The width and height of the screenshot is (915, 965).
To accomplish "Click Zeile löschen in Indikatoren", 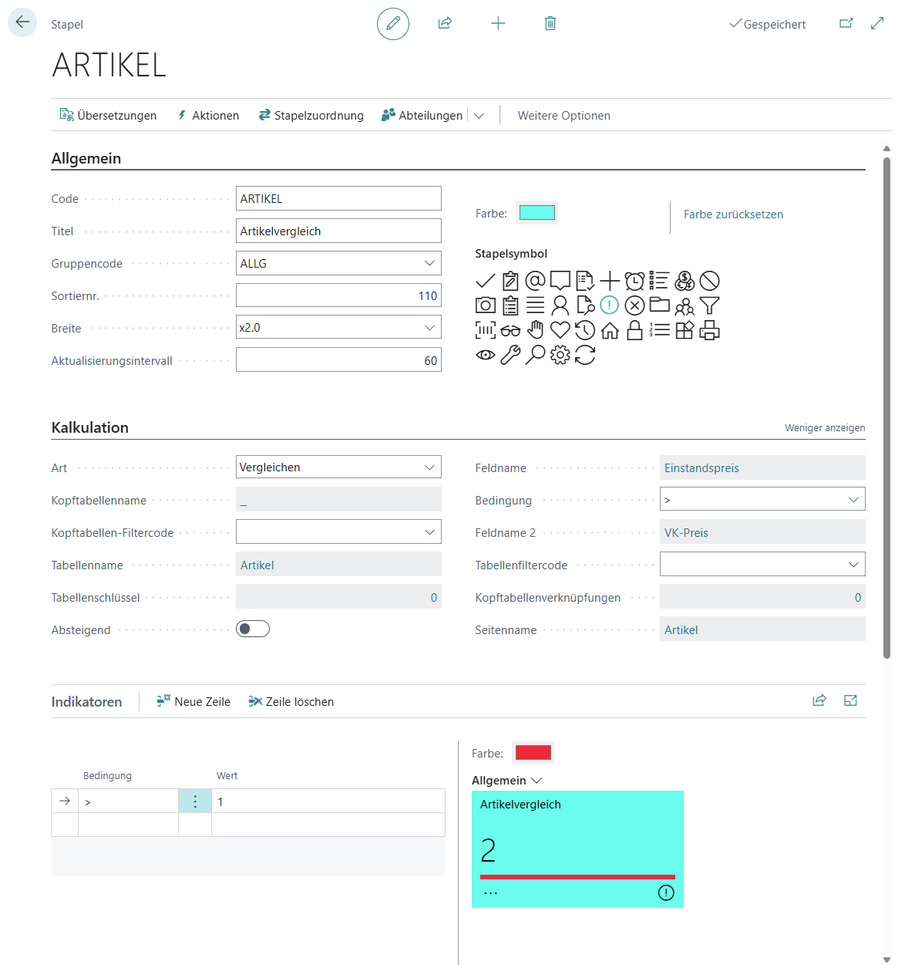I will [x=291, y=701].
